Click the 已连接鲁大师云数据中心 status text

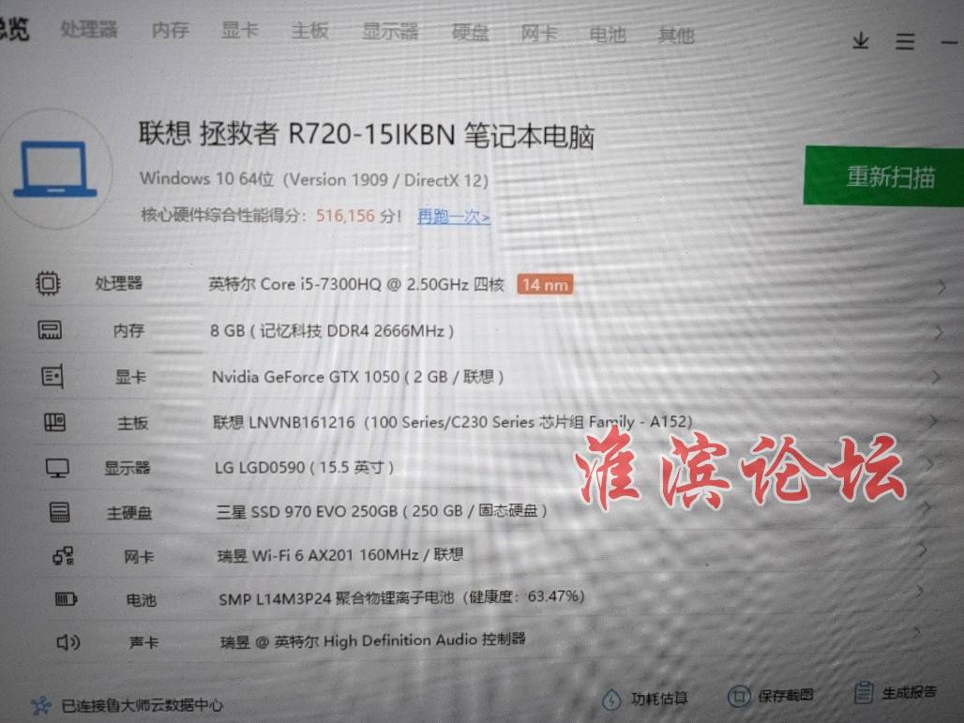[x=142, y=705]
